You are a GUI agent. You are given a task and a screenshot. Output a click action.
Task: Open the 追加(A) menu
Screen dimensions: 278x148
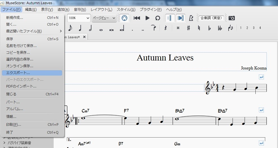pos(63,10)
